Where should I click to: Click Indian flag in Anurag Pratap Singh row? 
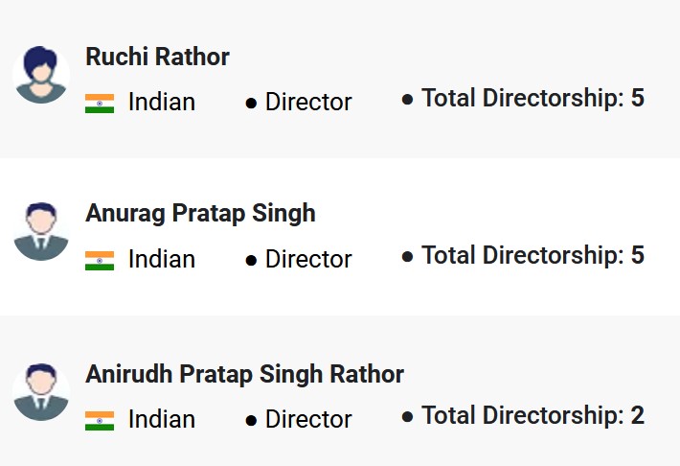(x=100, y=260)
